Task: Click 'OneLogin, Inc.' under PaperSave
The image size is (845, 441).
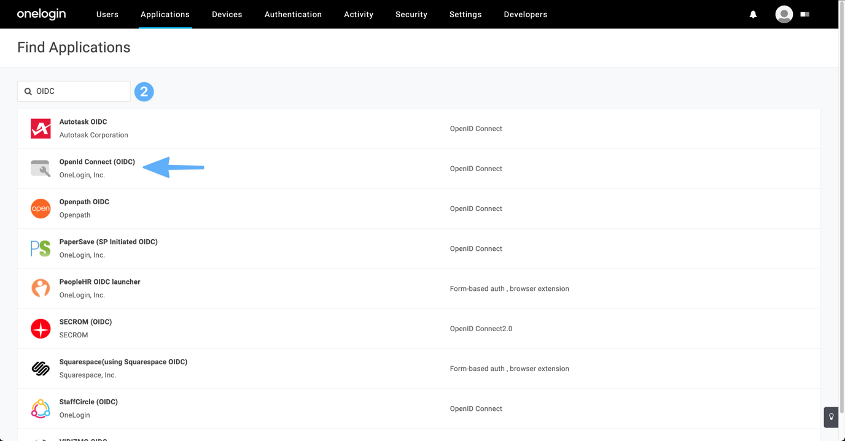Action: [x=82, y=255]
